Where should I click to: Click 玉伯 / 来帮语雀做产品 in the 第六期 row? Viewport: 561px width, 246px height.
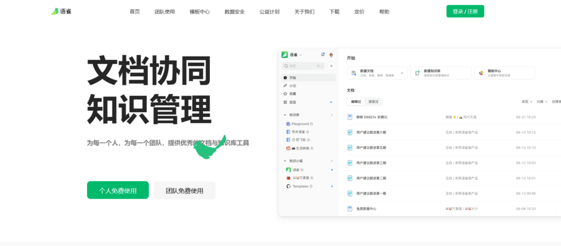pyautogui.click(x=461, y=132)
